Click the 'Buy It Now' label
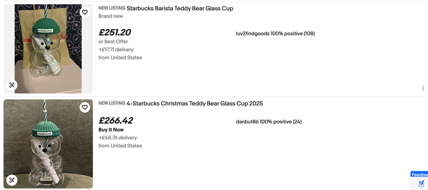This screenshot has width=428, height=190. [x=111, y=130]
